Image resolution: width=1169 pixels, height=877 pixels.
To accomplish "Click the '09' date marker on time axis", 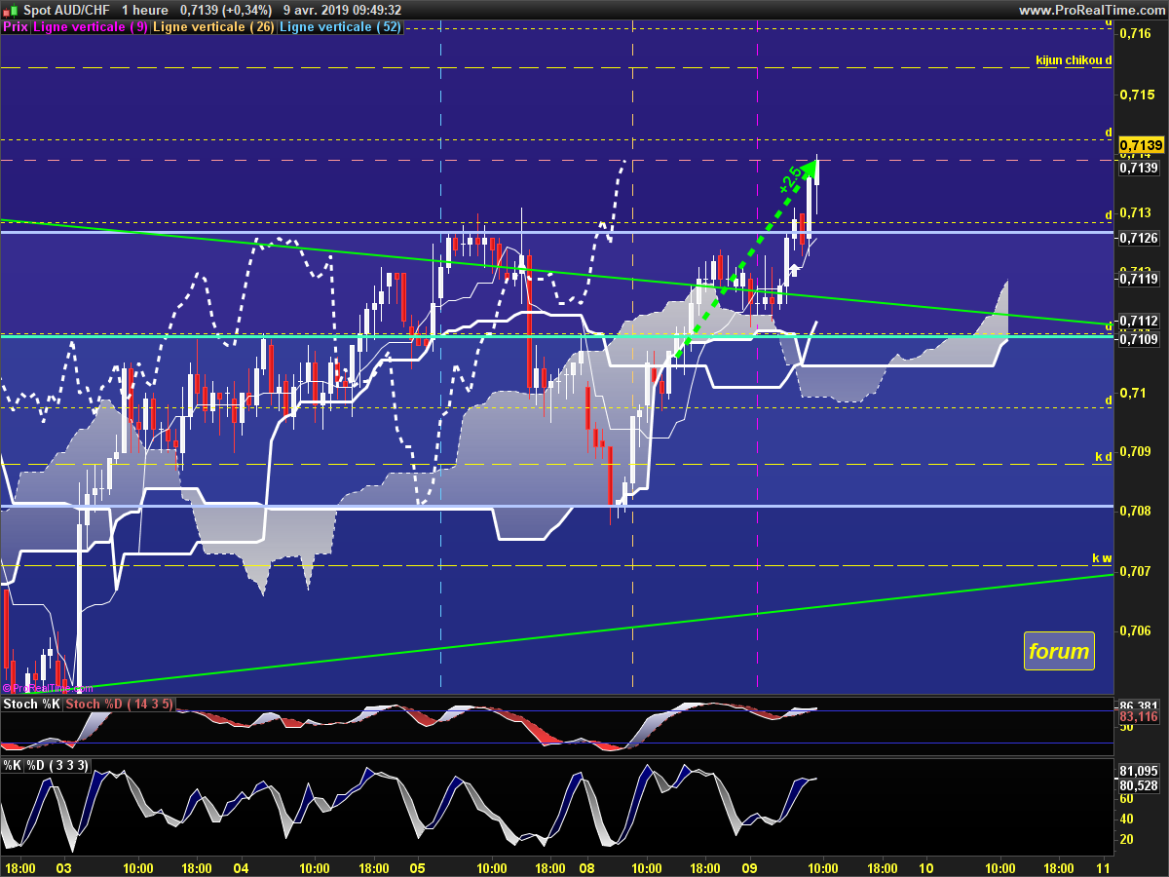I will tap(750, 867).
